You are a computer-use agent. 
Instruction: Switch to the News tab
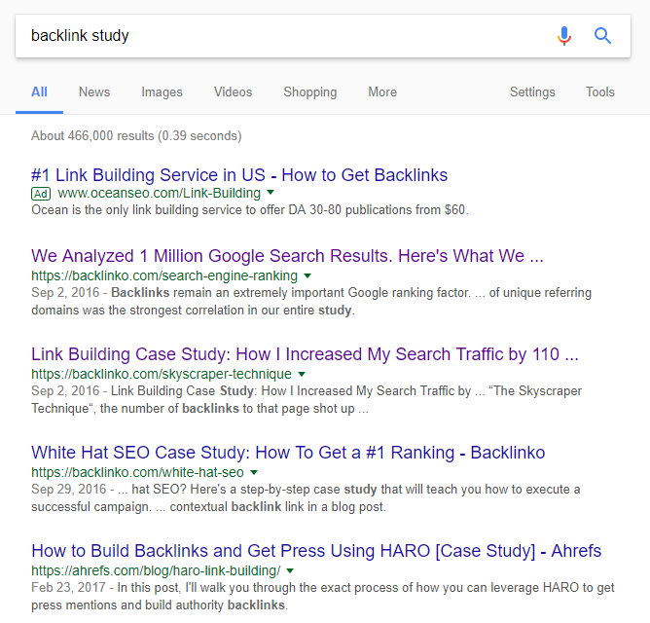[94, 92]
